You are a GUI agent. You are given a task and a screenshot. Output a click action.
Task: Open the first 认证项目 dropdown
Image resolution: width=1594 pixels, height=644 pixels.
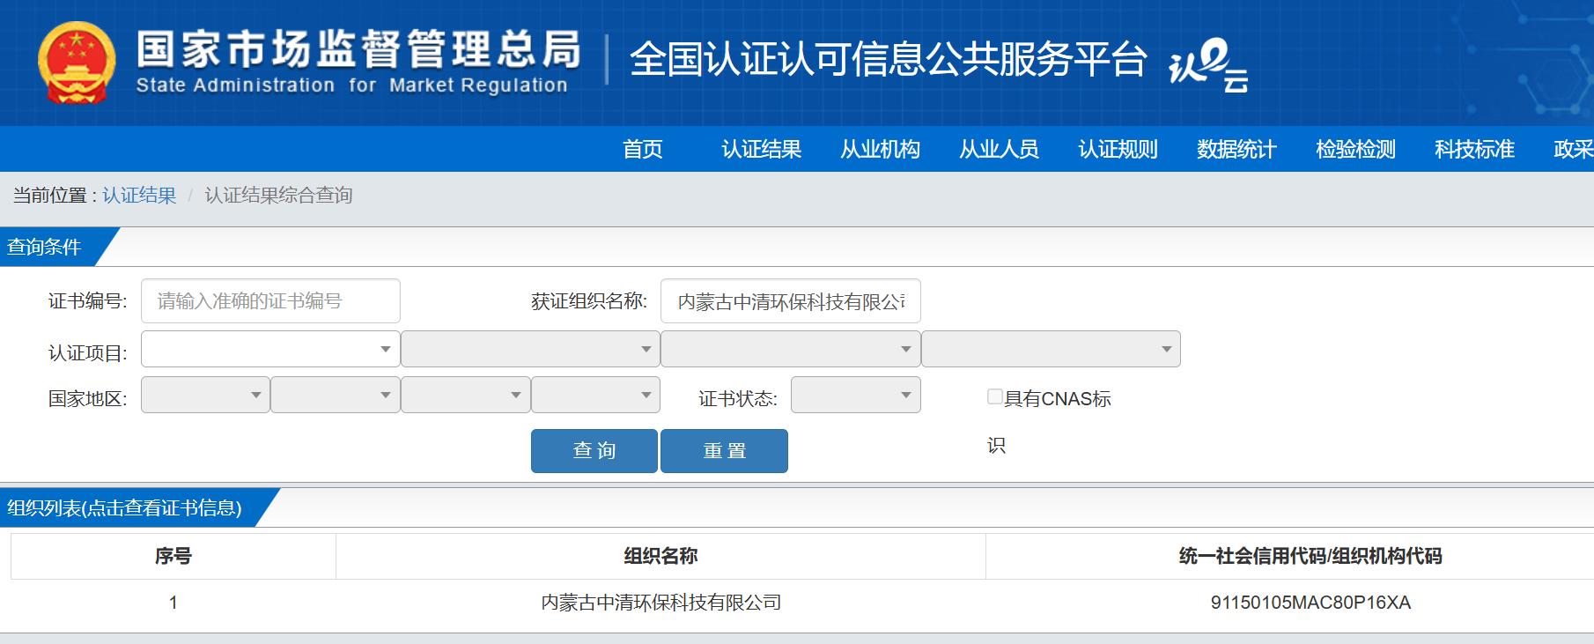click(x=270, y=349)
